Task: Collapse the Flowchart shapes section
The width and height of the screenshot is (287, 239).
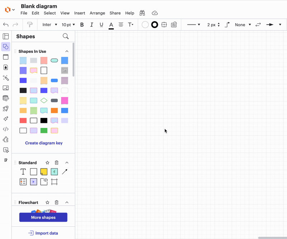Action: point(67,202)
